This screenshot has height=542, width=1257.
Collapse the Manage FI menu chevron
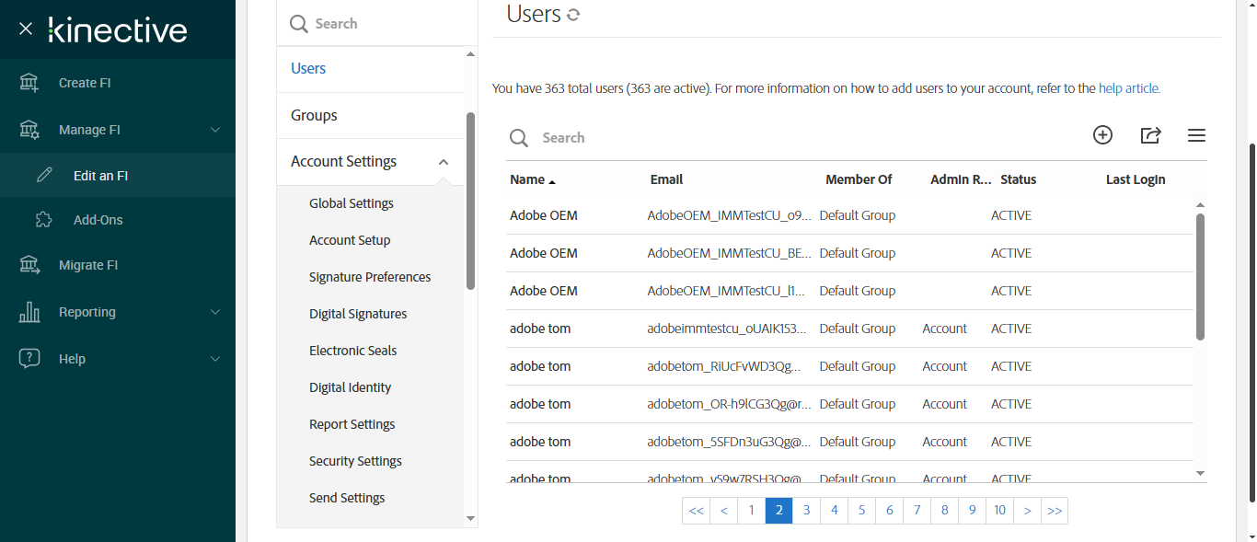coord(215,130)
